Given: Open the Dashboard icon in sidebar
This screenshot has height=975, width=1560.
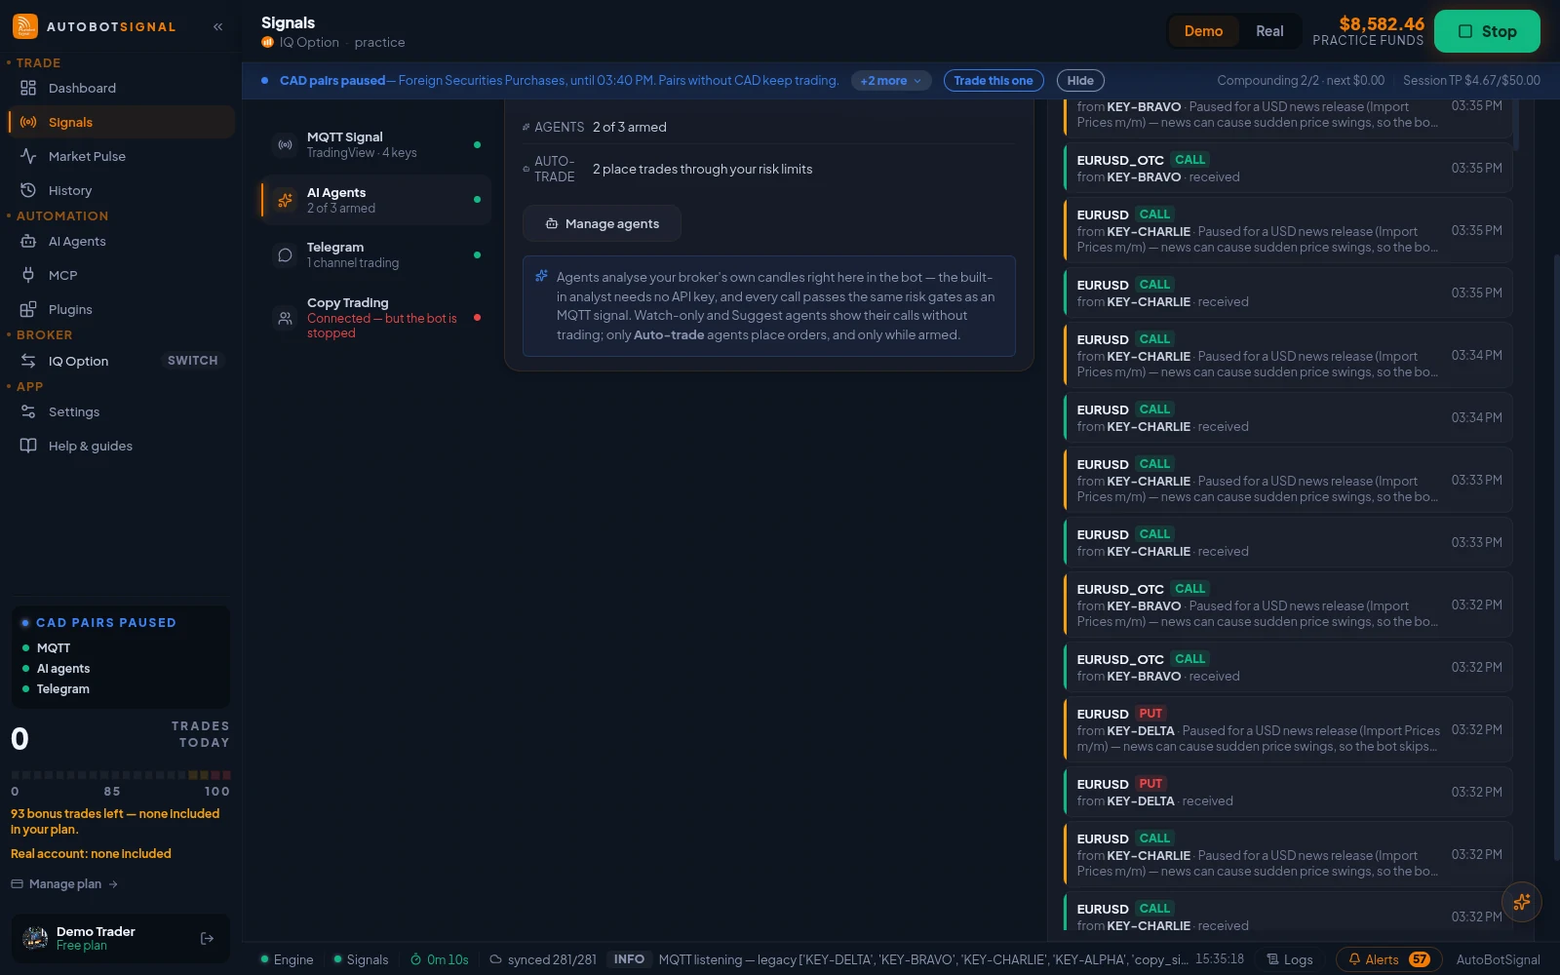Looking at the screenshot, I should [x=28, y=88].
